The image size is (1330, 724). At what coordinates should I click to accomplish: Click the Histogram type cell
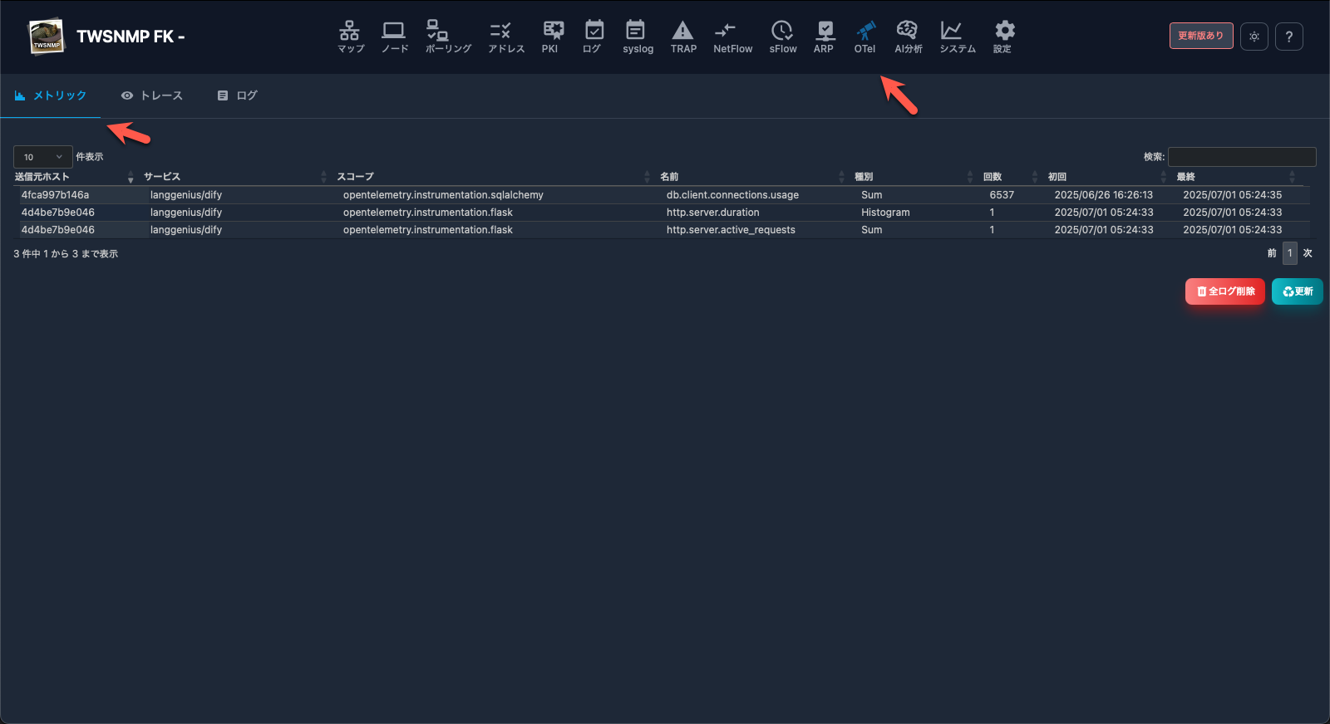(885, 213)
